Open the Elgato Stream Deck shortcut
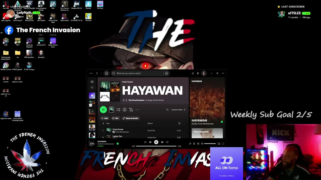 [x=53, y=43]
